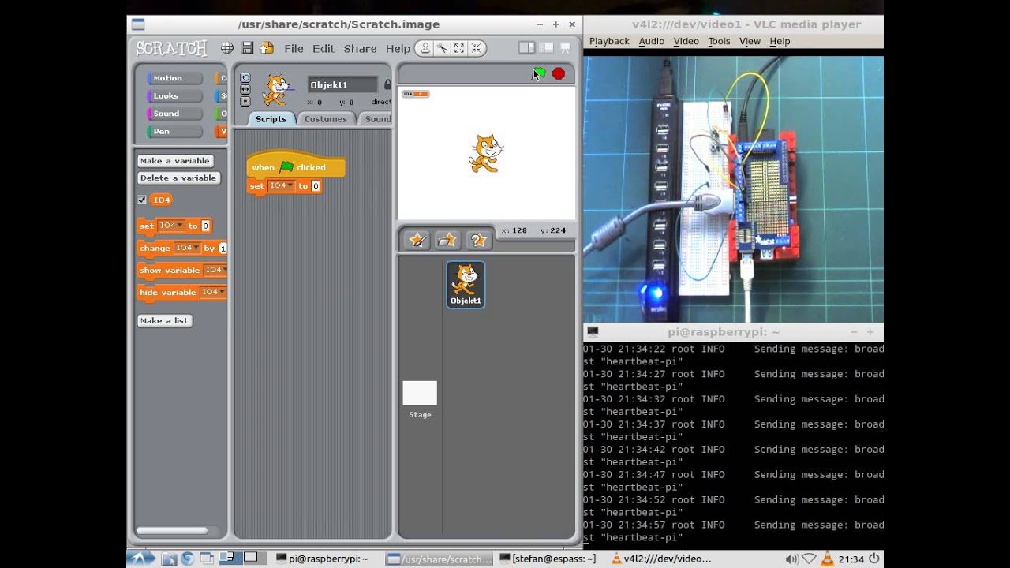Open the Help menu in Scratch

point(398,48)
